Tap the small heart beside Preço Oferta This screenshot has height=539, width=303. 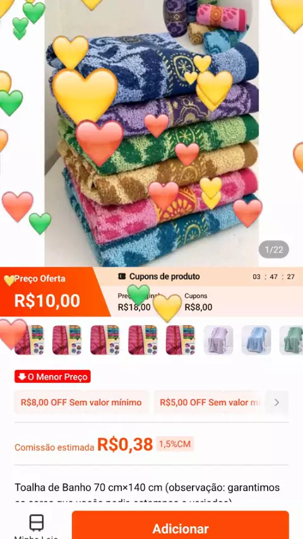(9, 280)
